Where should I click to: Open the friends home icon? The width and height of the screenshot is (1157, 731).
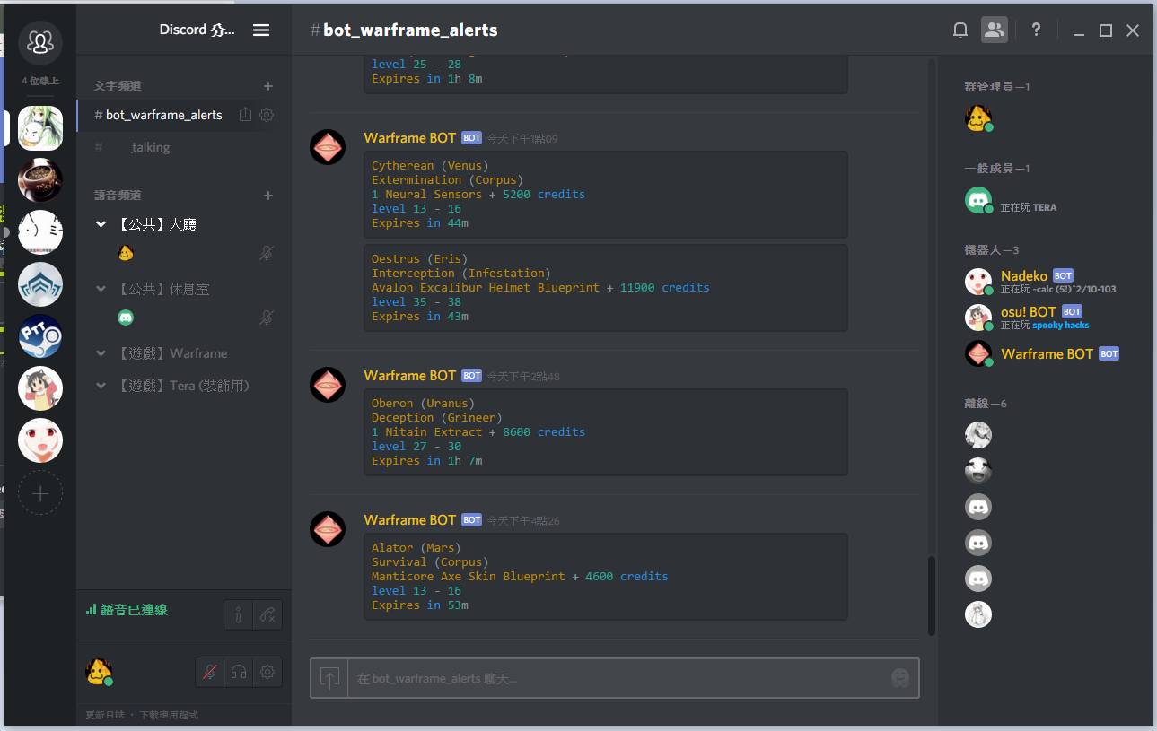pyautogui.click(x=40, y=42)
